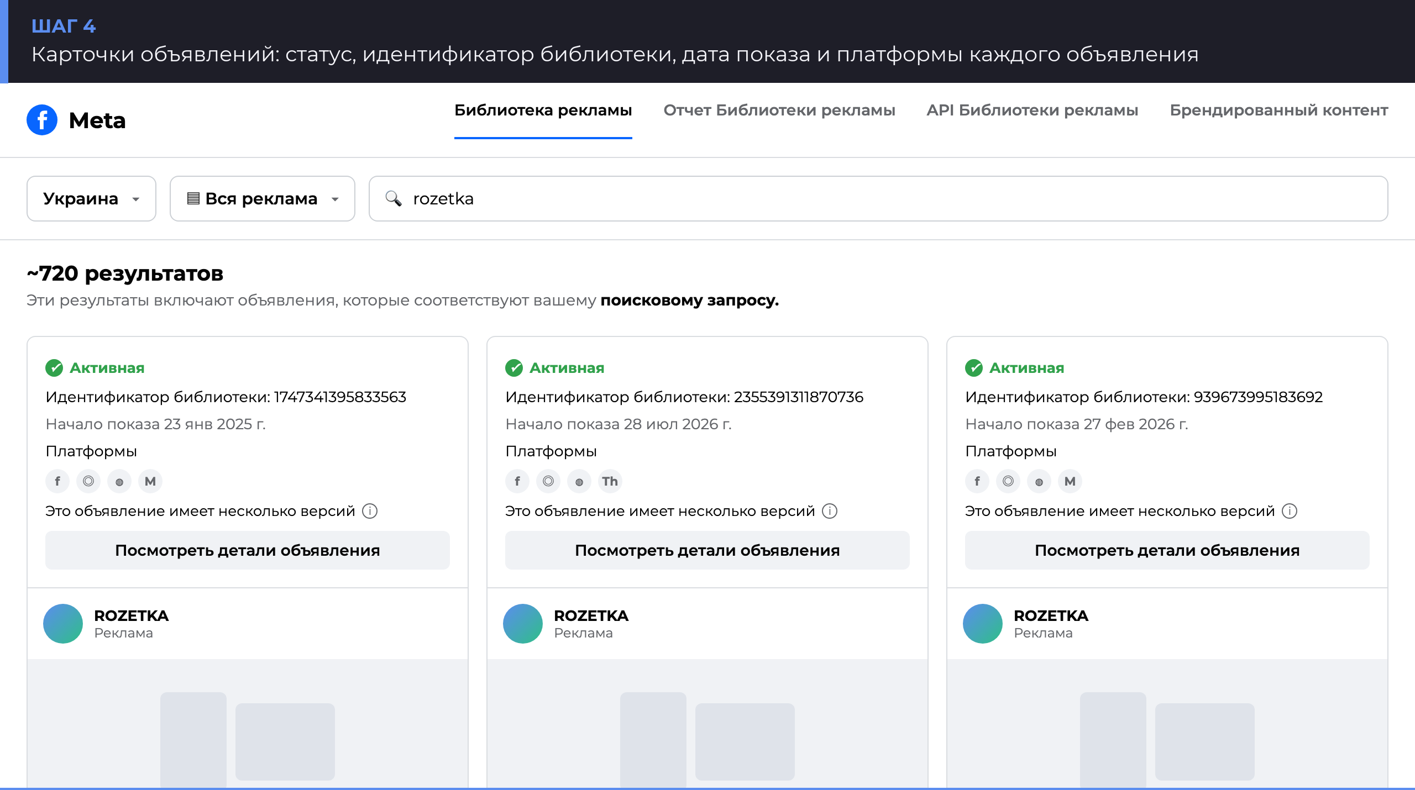View ad details for ID 2355391311870736
The height and width of the screenshot is (790, 1415).
[707, 550]
